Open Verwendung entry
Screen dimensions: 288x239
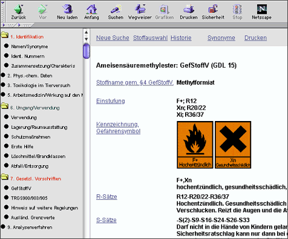[24, 117]
